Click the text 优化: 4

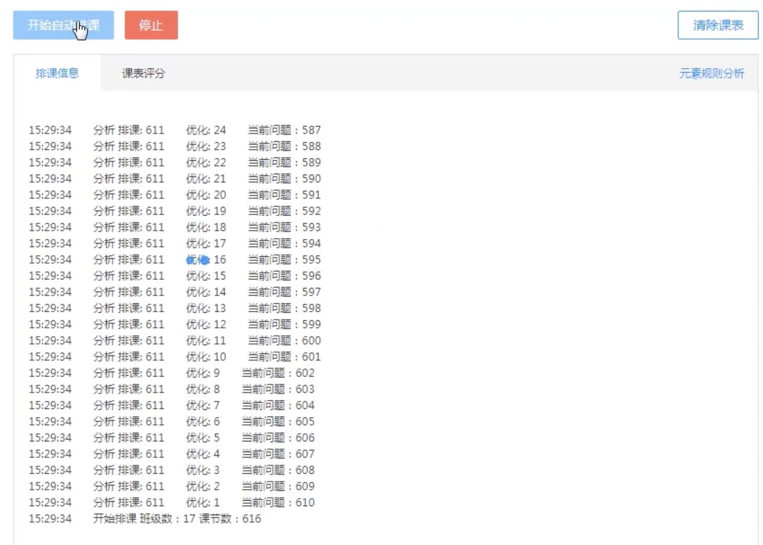(203, 454)
